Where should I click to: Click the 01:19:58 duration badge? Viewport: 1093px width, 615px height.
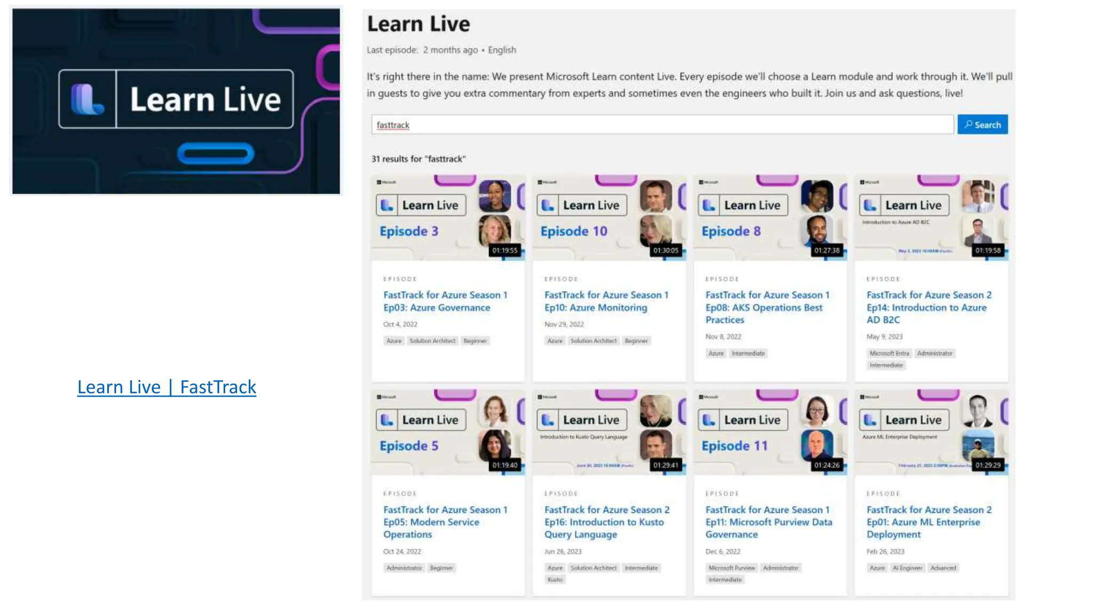(x=988, y=250)
